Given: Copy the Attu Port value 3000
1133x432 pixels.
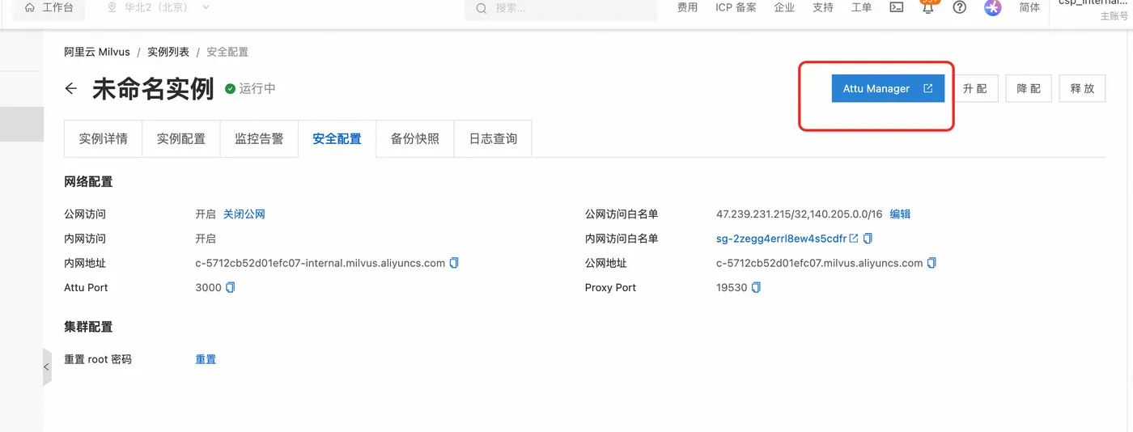Looking at the screenshot, I should 230,287.
